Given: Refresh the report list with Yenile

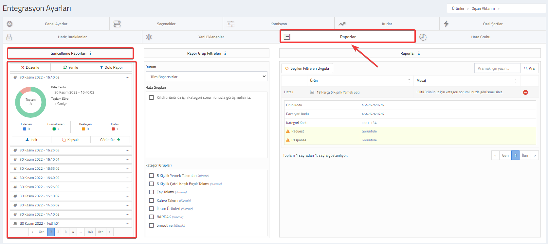Looking at the screenshot, I should point(71,67).
